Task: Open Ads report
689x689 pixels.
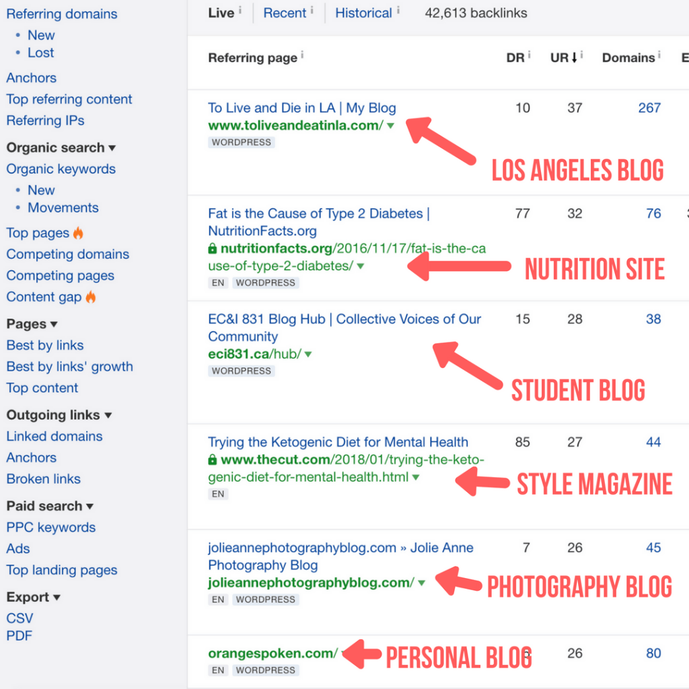Action: [18, 549]
